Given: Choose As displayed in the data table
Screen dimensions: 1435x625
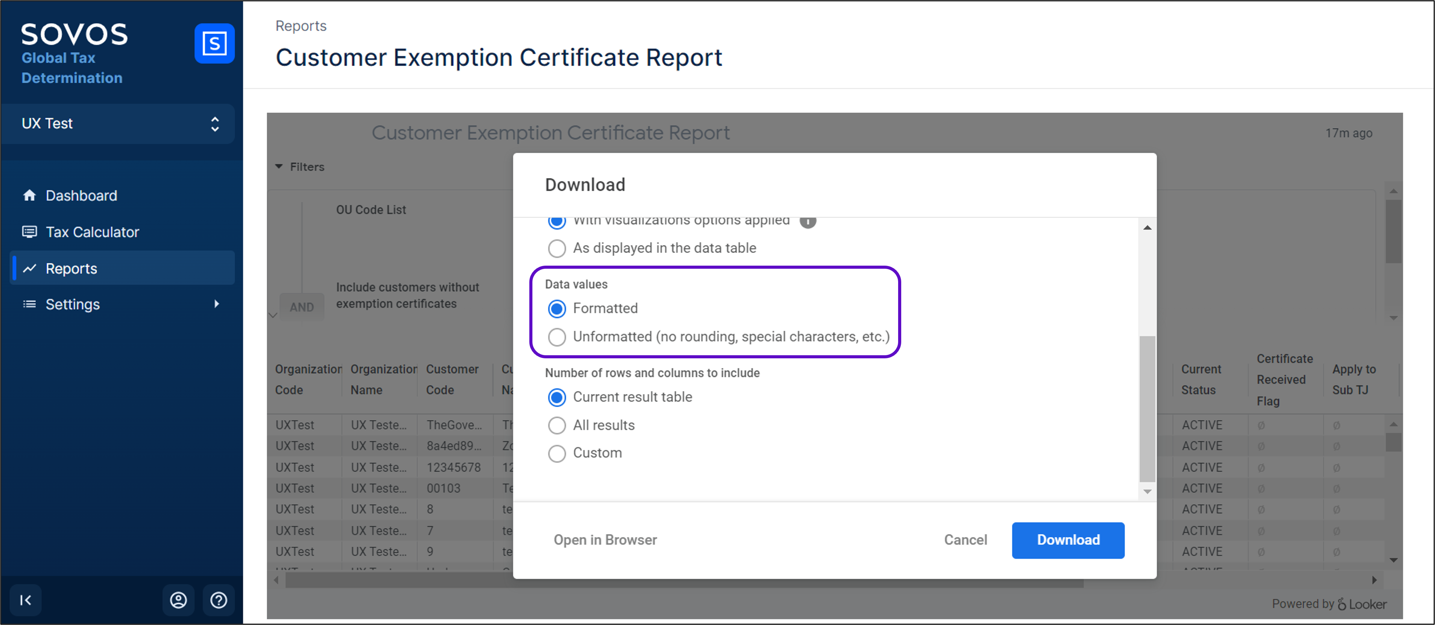Looking at the screenshot, I should pos(556,248).
